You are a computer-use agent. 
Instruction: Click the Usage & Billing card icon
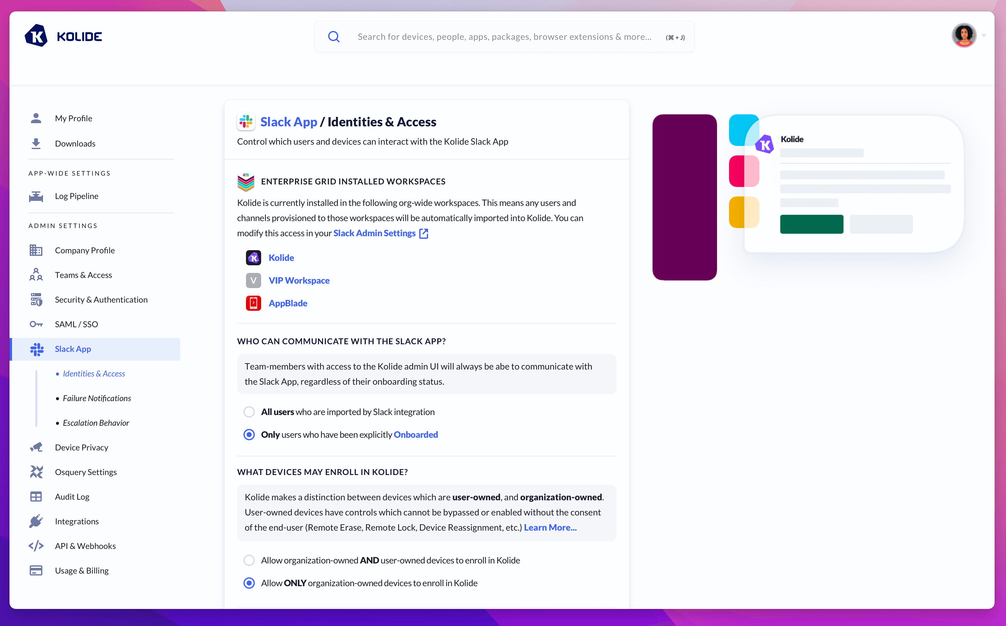(x=36, y=570)
